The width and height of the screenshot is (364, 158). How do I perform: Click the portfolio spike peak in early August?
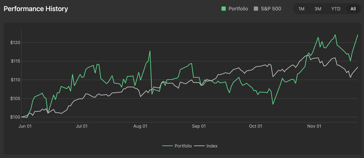tap(150, 51)
